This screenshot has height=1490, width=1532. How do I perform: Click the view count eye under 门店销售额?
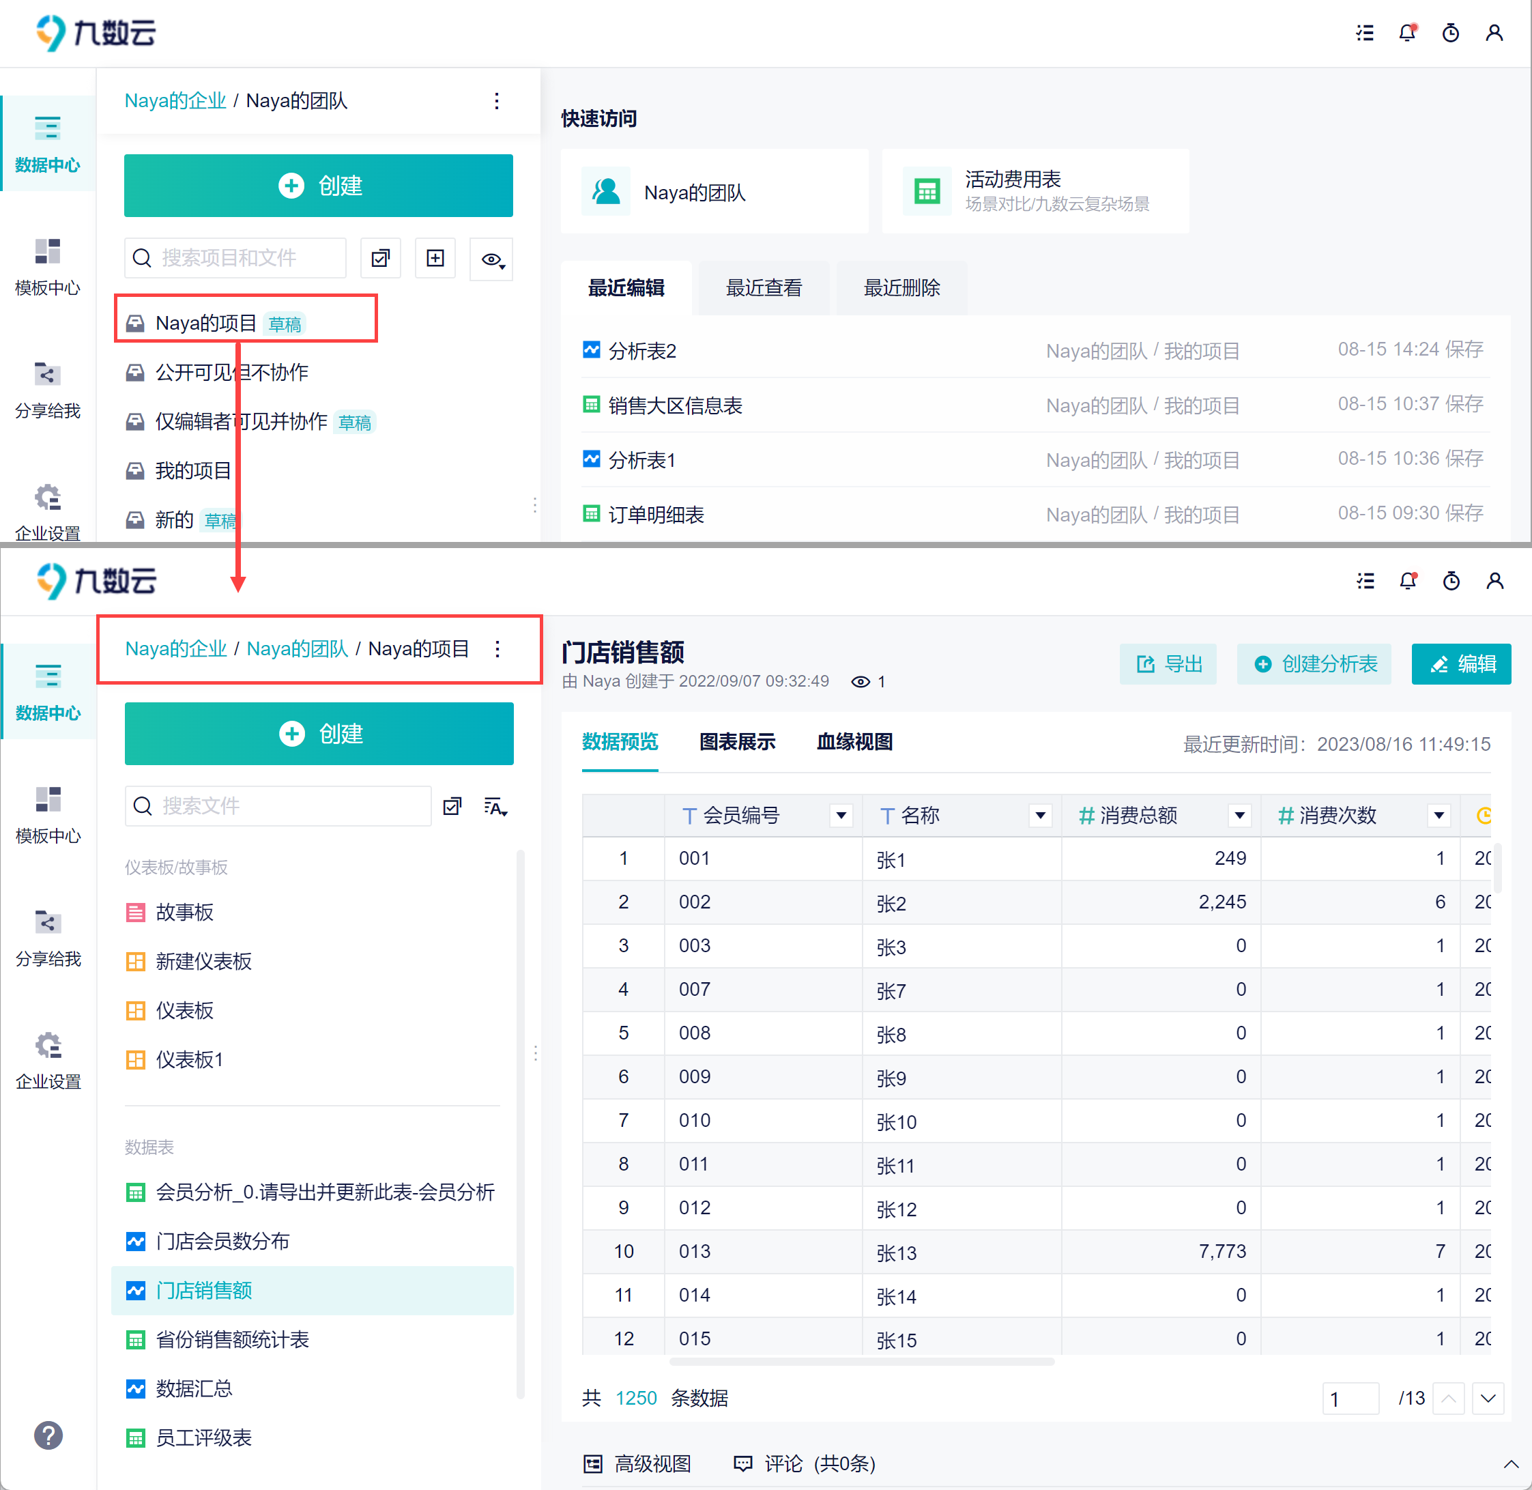pyautogui.click(x=861, y=682)
